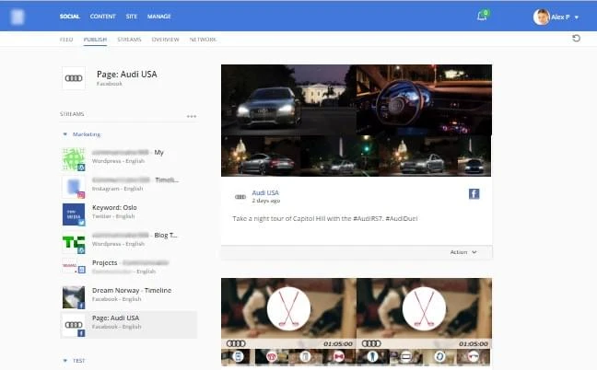Open the Manage menu

[x=159, y=17]
